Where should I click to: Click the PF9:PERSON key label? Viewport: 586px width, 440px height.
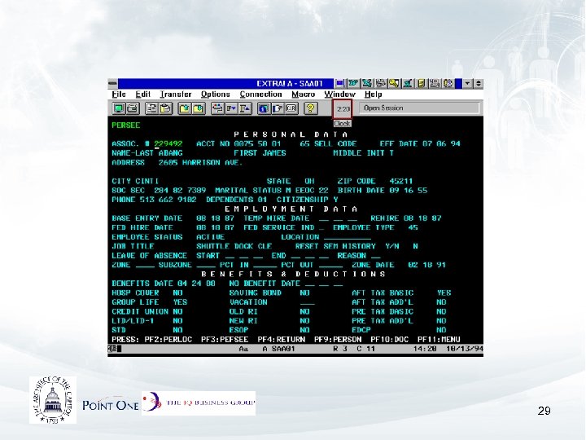point(338,340)
